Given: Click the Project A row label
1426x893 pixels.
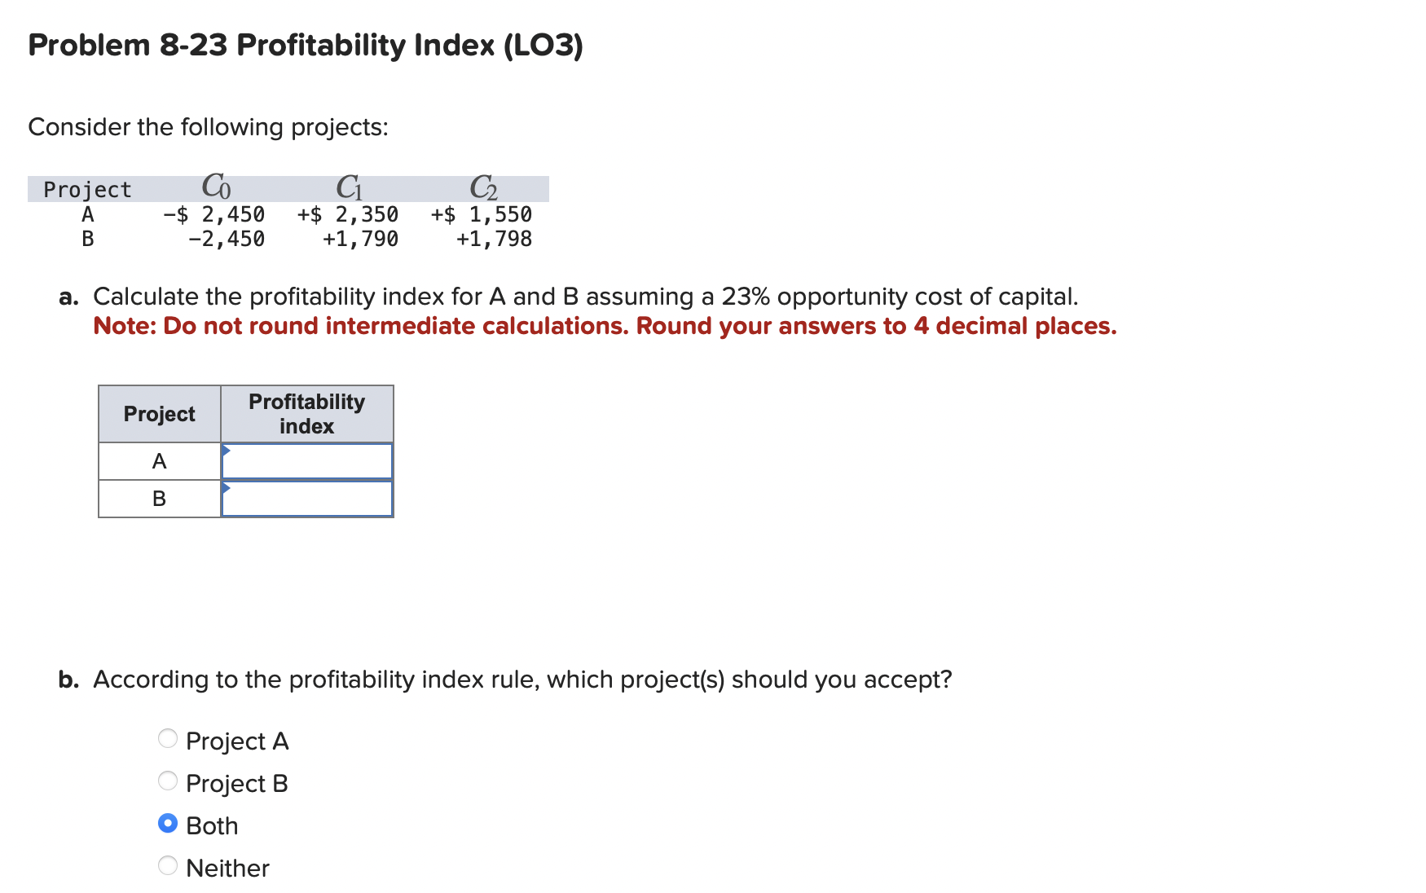Looking at the screenshot, I should (x=160, y=460).
